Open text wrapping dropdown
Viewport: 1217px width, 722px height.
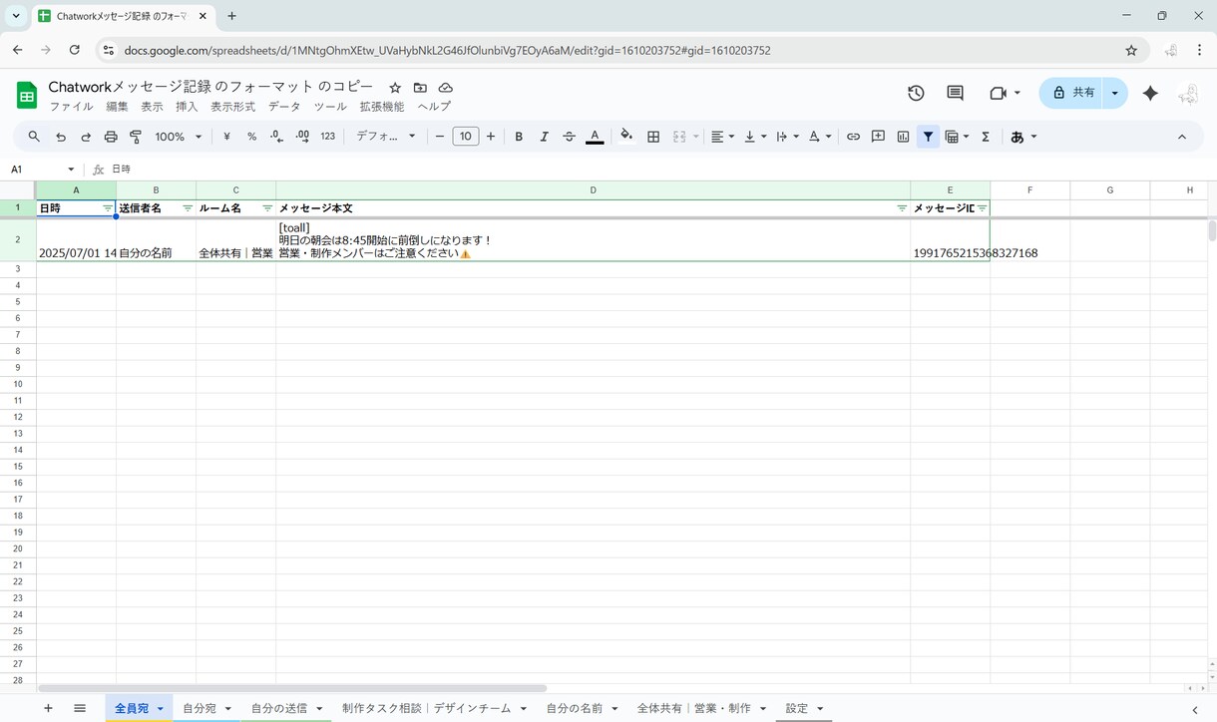click(x=787, y=137)
